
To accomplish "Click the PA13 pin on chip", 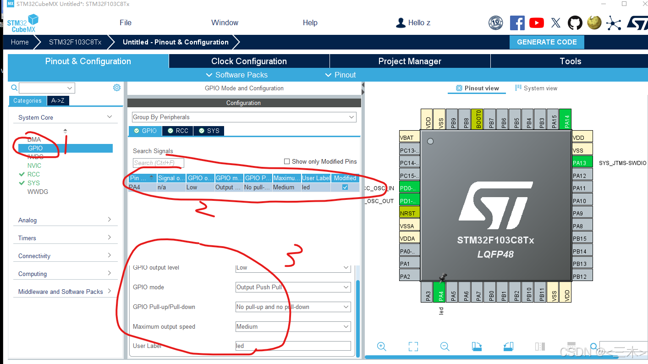I will 582,163.
